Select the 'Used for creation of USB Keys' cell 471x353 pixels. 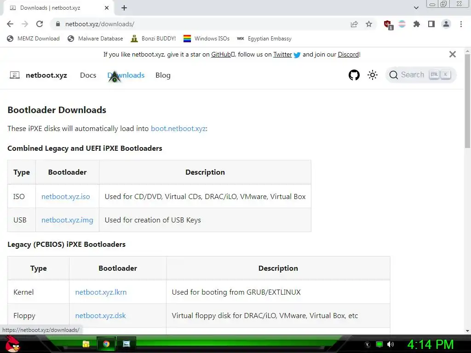click(205, 220)
